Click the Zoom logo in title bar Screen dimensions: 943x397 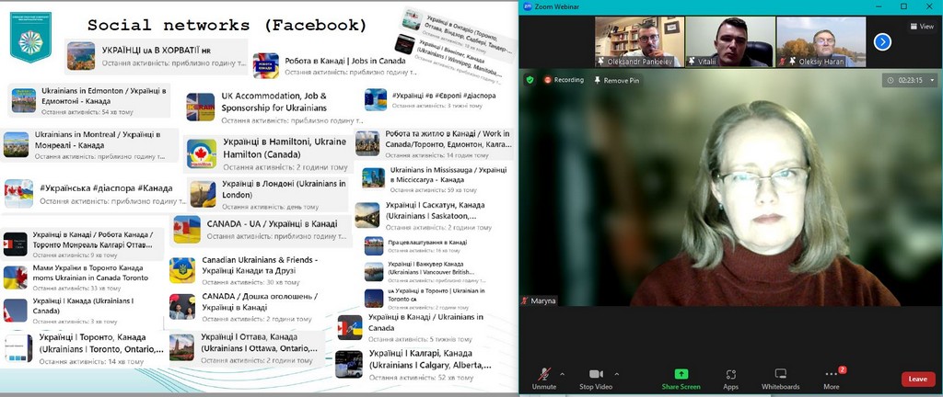pyautogui.click(x=527, y=6)
